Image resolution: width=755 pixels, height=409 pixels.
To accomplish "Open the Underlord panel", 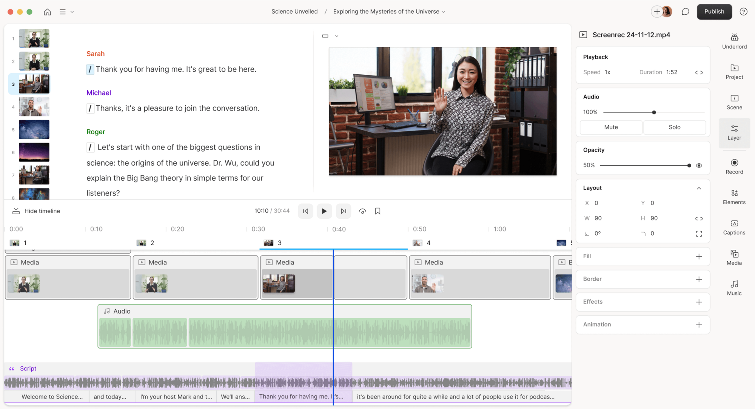I will [x=734, y=41].
